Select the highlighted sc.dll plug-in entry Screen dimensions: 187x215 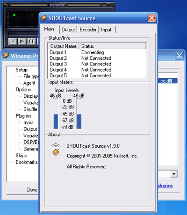click(167, 81)
